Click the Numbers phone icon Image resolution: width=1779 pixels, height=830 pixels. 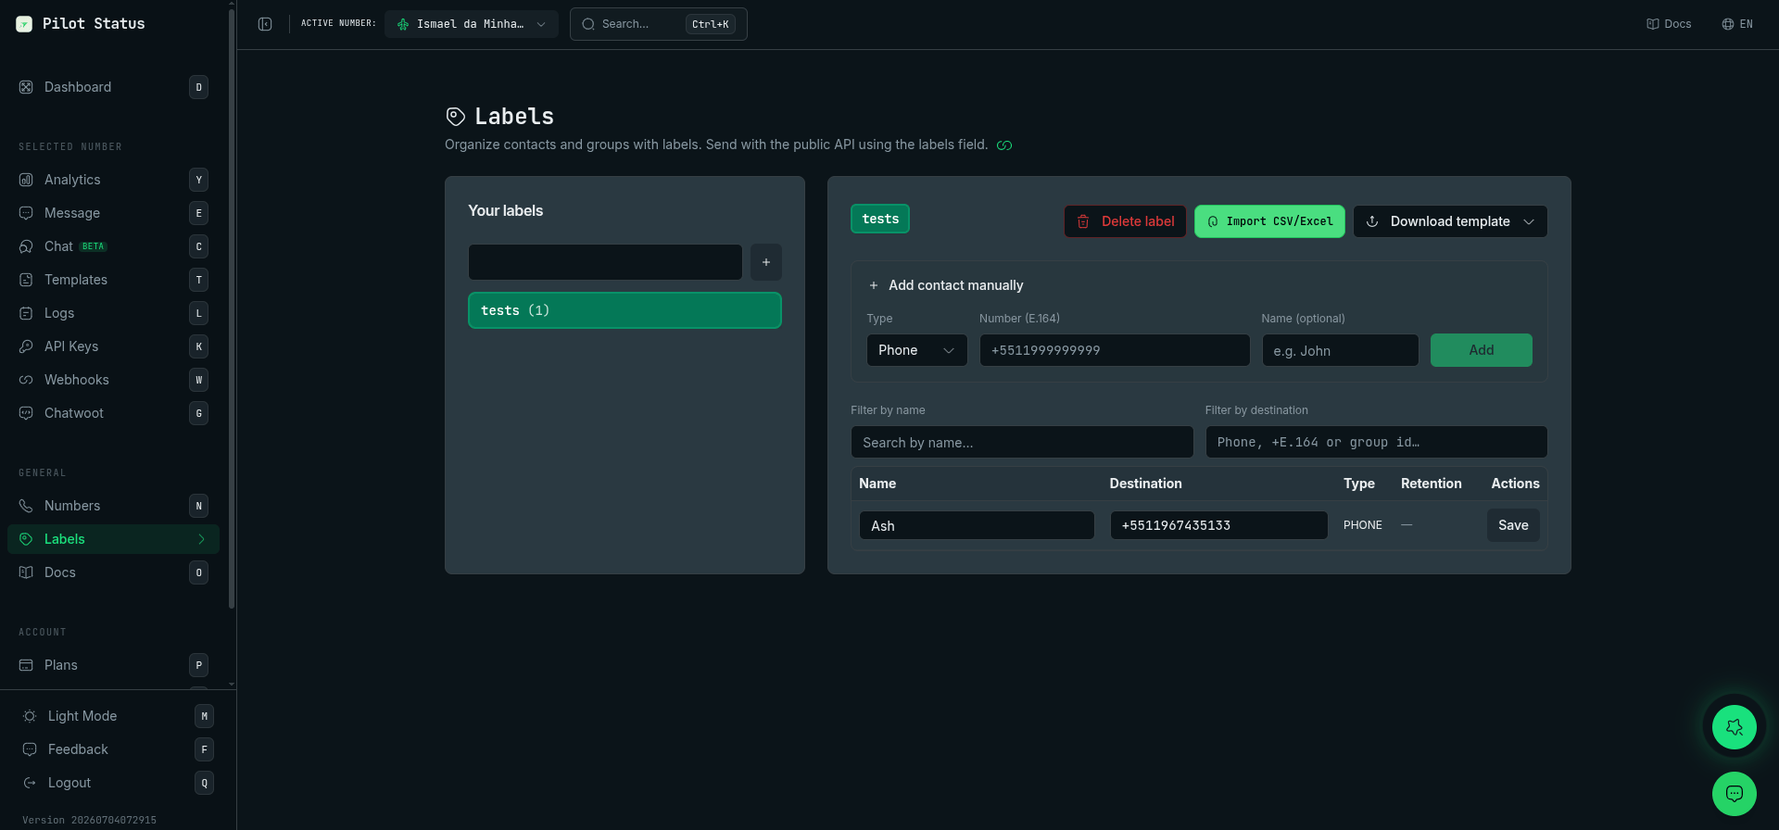pos(26,506)
